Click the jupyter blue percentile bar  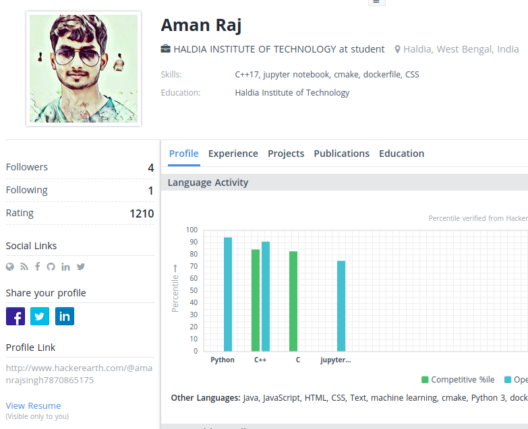click(x=341, y=306)
